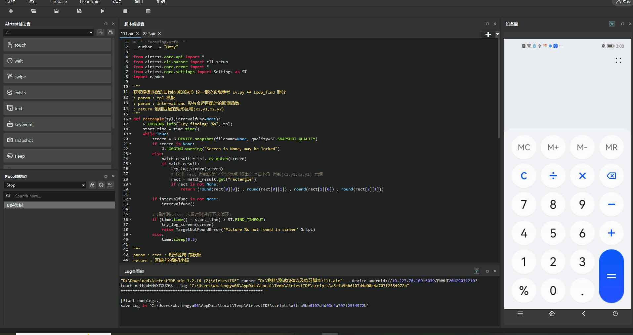Viewport: 633px width, 335px height.
Task: Tap device menu bars icon
Action: pos(520,314)
